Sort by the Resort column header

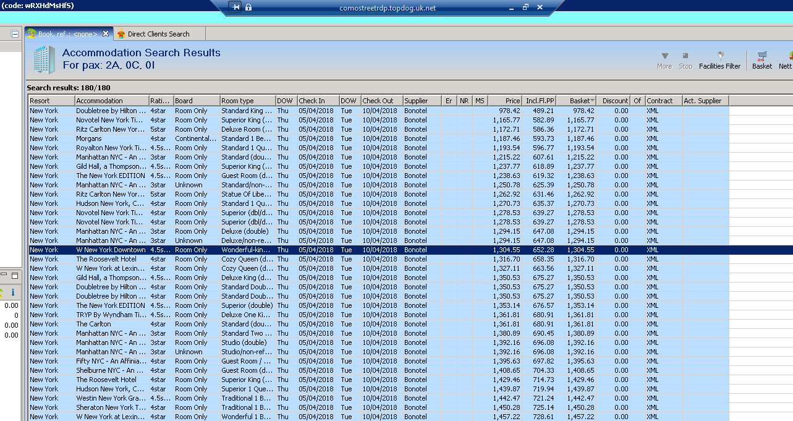coord(52,101)
